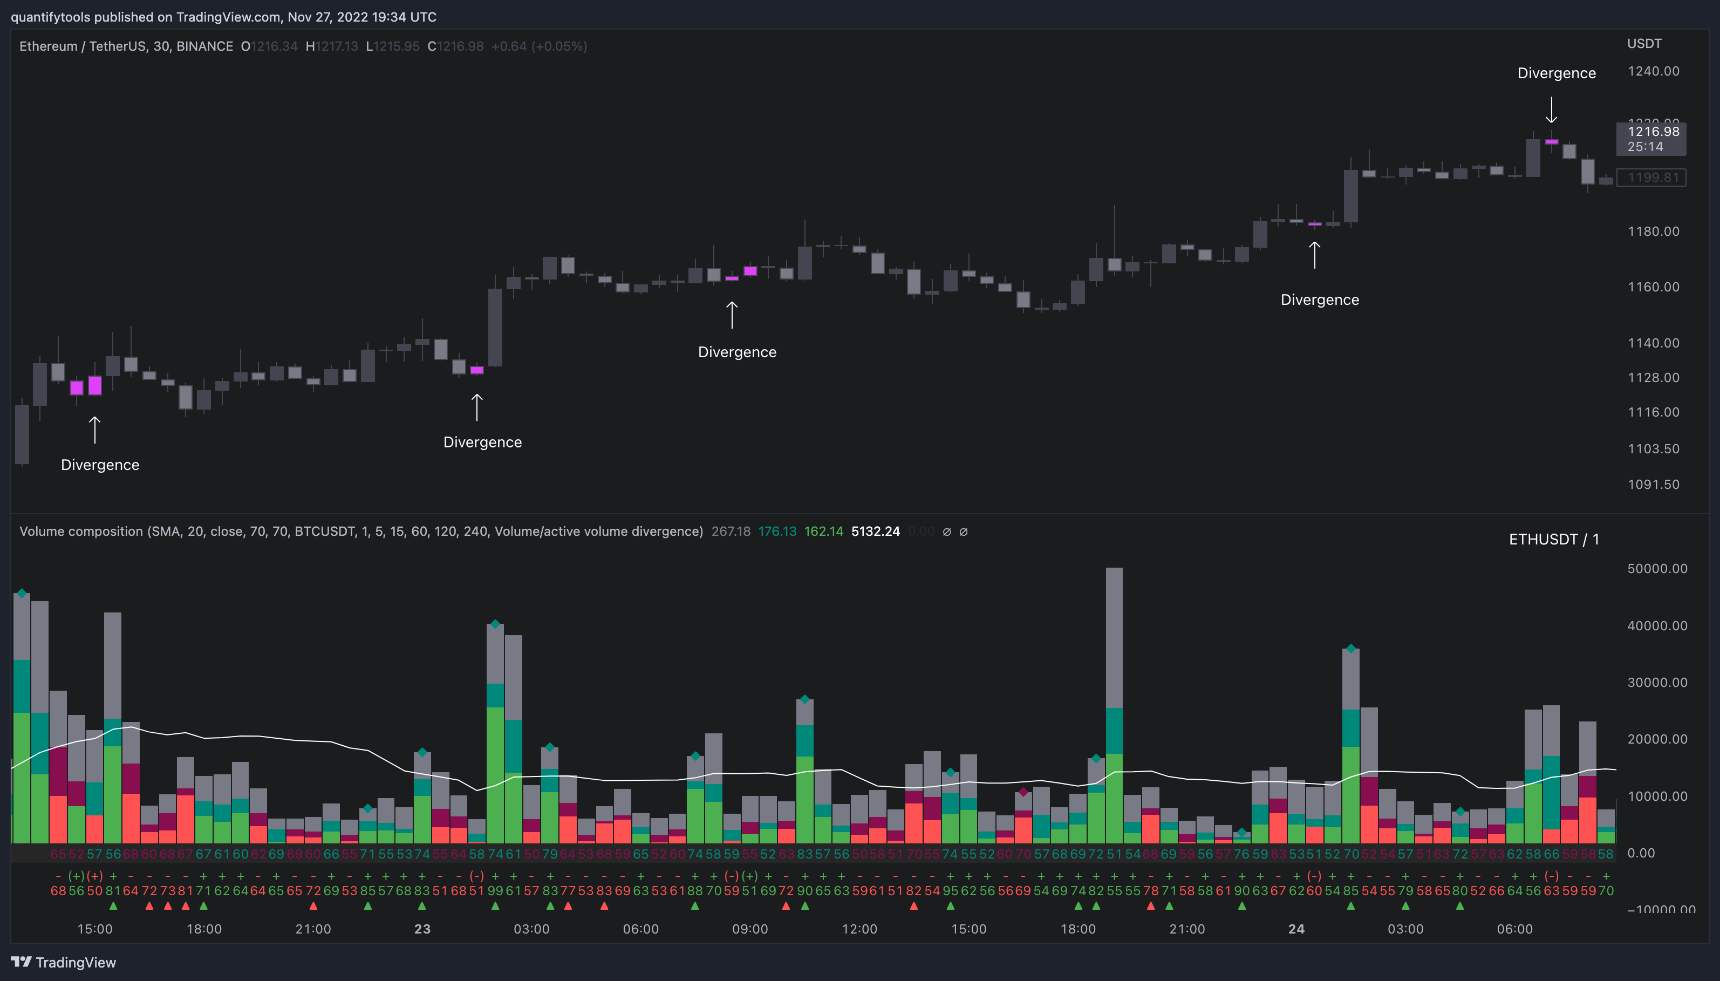The image size is (1720, 981).
Task: Click the change value +0.64 (+0.05%)
Action: (539, 46)
